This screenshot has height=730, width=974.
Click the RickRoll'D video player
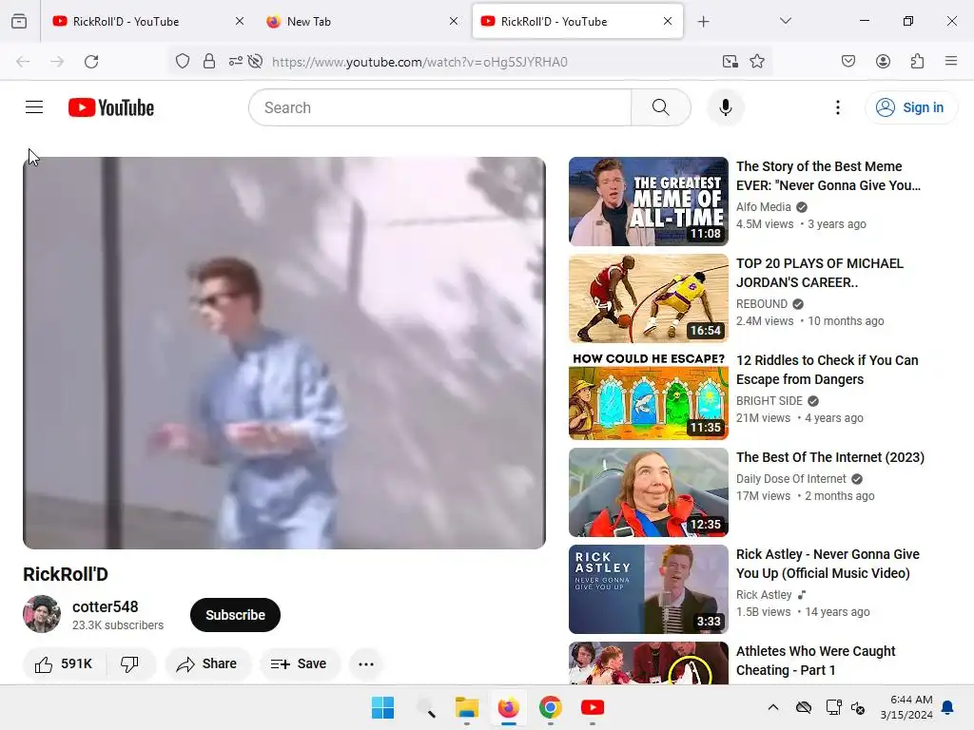pos(284,353)
